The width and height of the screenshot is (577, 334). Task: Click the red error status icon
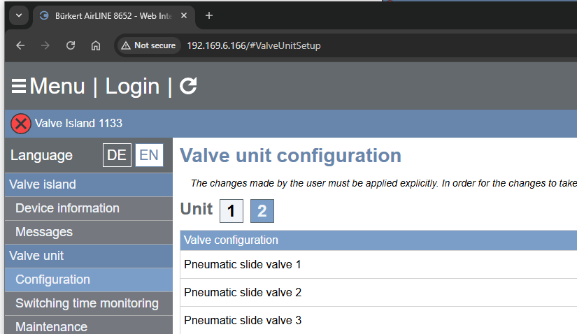tap(20, 124)
